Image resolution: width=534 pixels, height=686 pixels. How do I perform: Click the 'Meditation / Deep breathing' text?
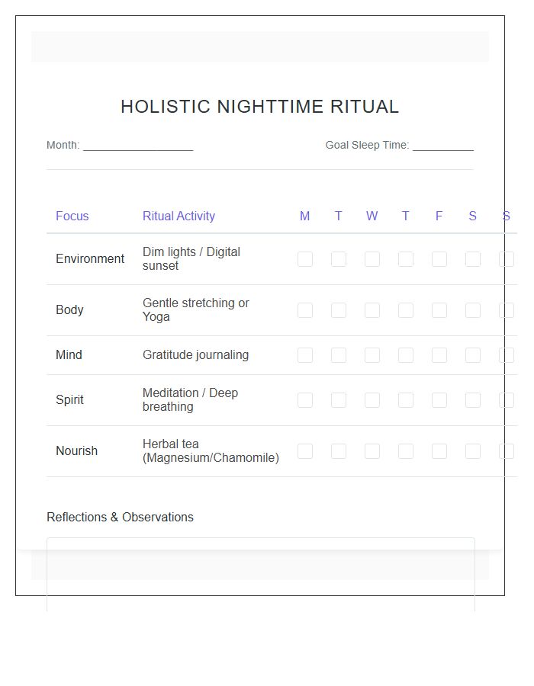point(191,400)
